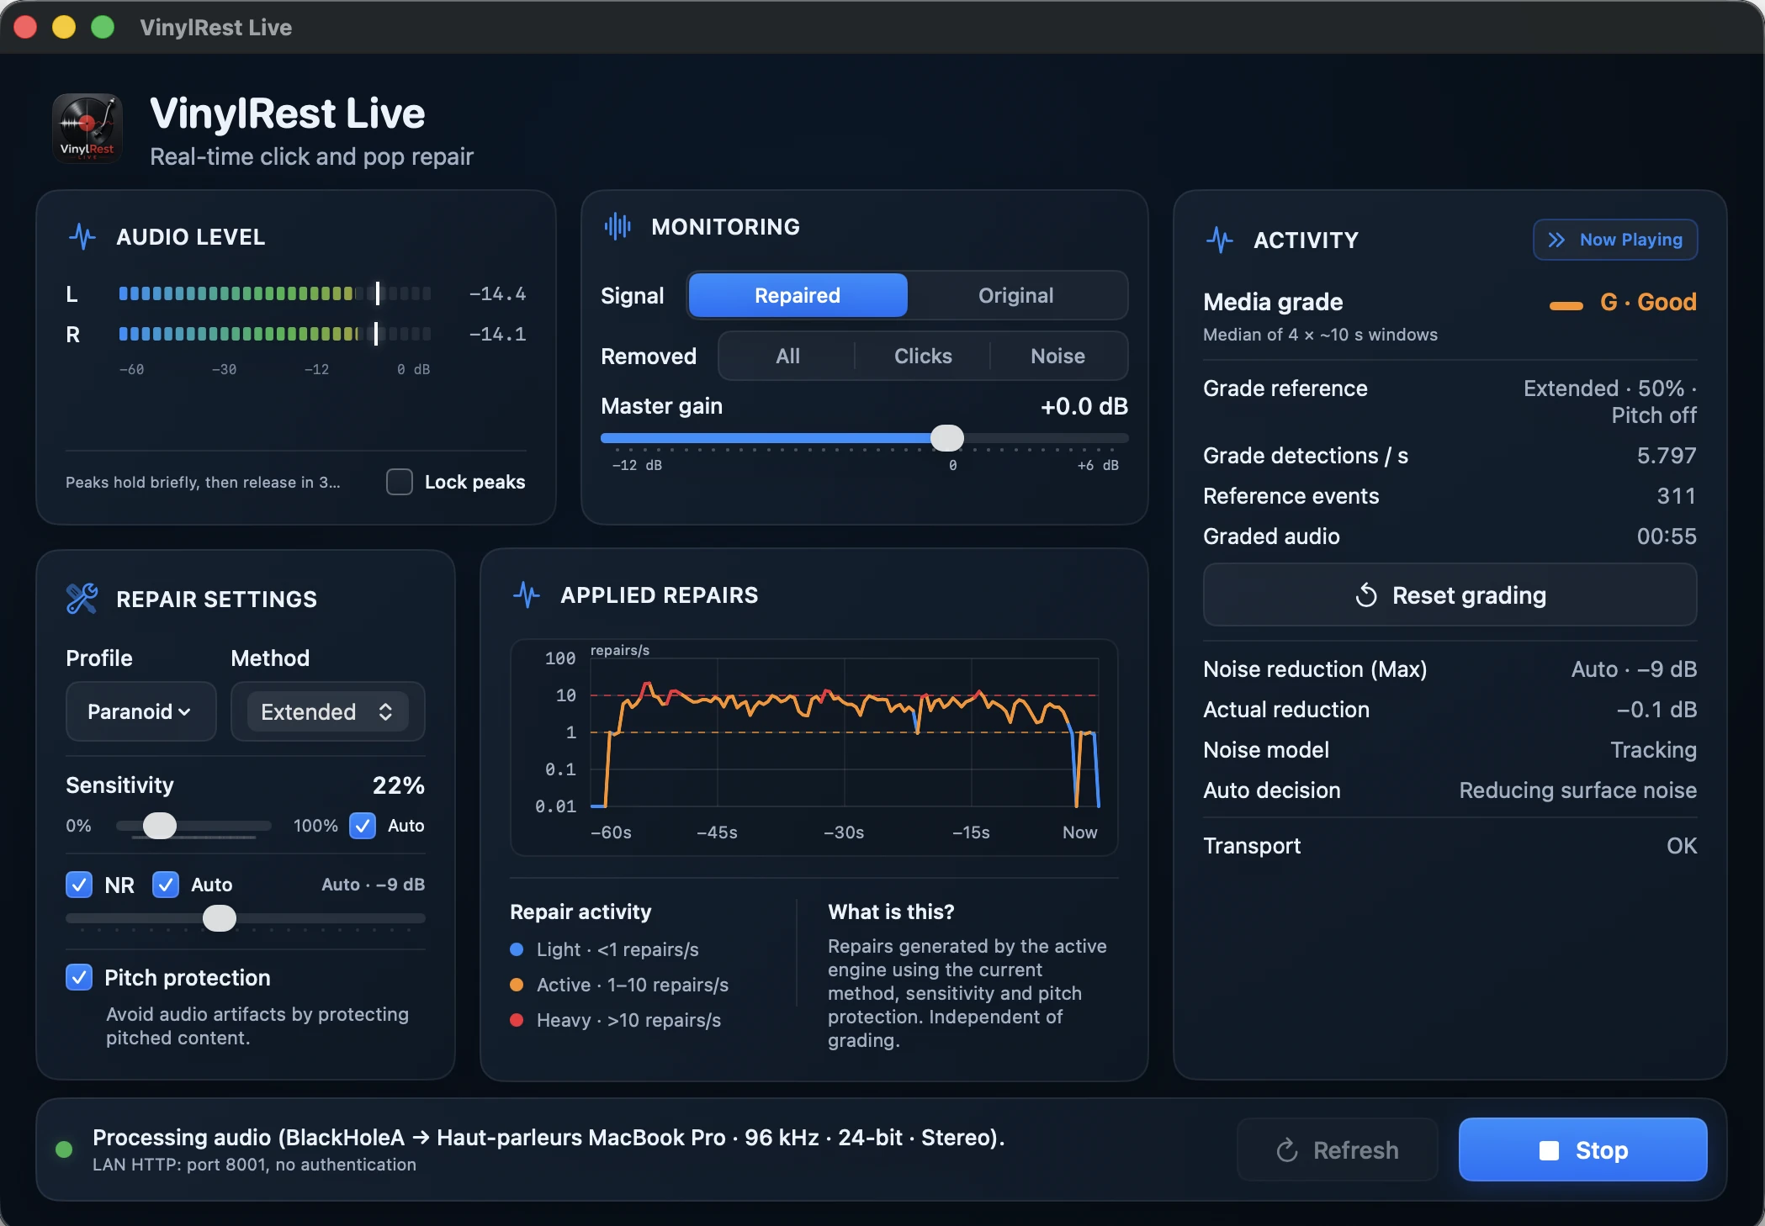Screen dimensions: 1765x1226
Task: Click the Monitoring sound bars icon
Action: 617,226
